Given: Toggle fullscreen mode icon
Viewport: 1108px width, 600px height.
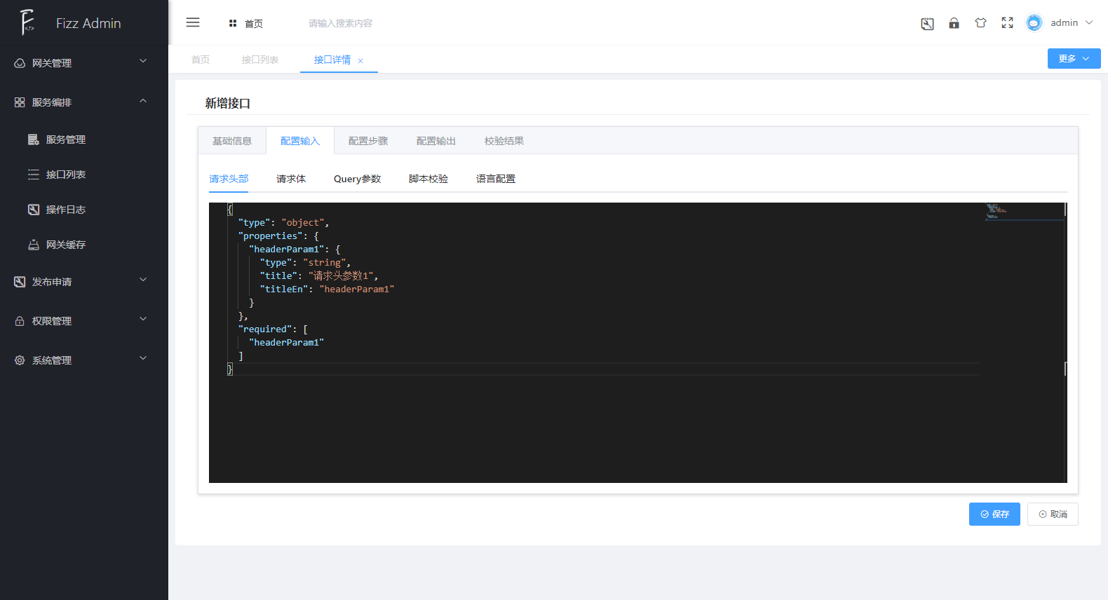Looking at the screenshot, I should (x=1007, y=23).
